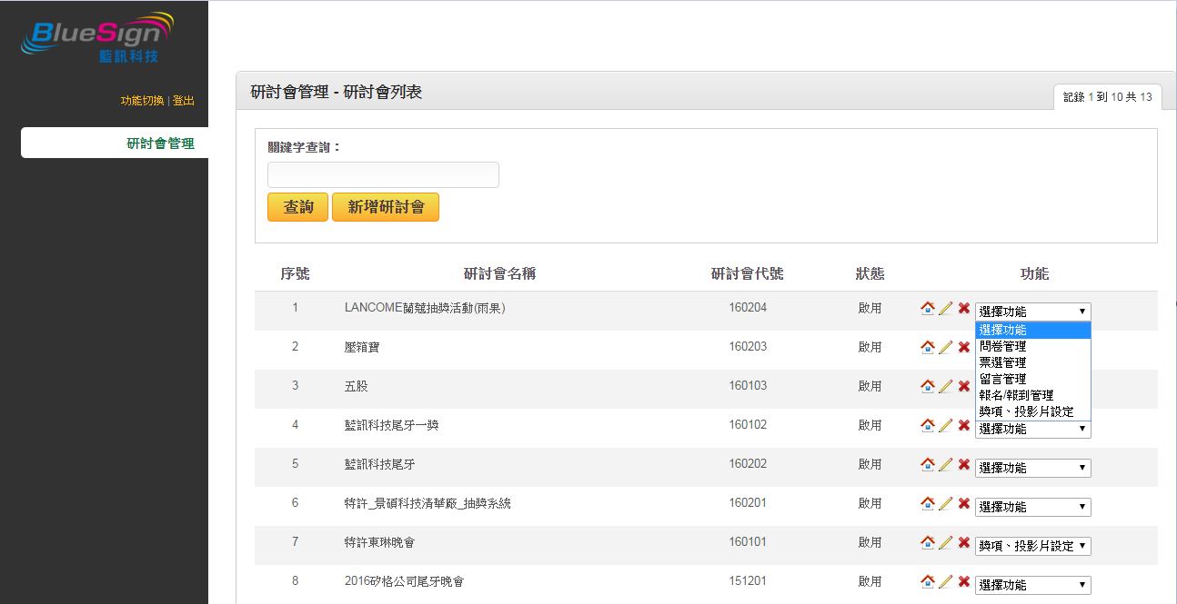Delete the 五股 seminar with red X
The width and height of the screenshot is (1177, 604).
click(x=963, y=386)
